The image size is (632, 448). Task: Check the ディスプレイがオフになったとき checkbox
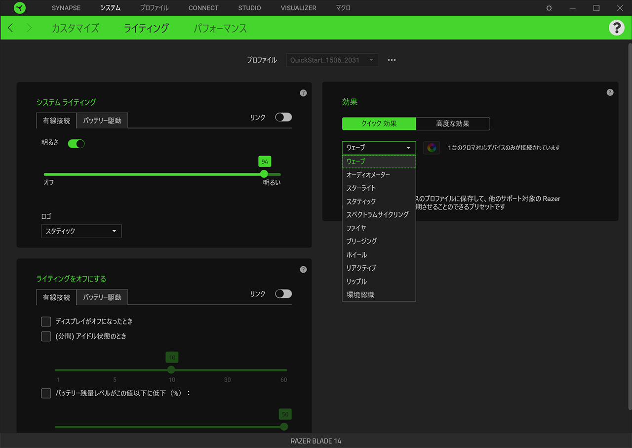point(46,322)
